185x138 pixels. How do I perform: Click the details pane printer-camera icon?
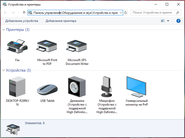13,129
